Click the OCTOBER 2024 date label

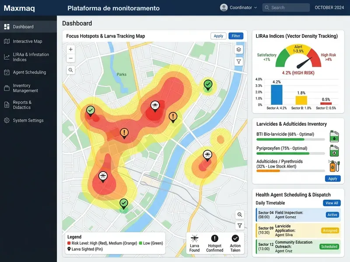click(329, 7)
